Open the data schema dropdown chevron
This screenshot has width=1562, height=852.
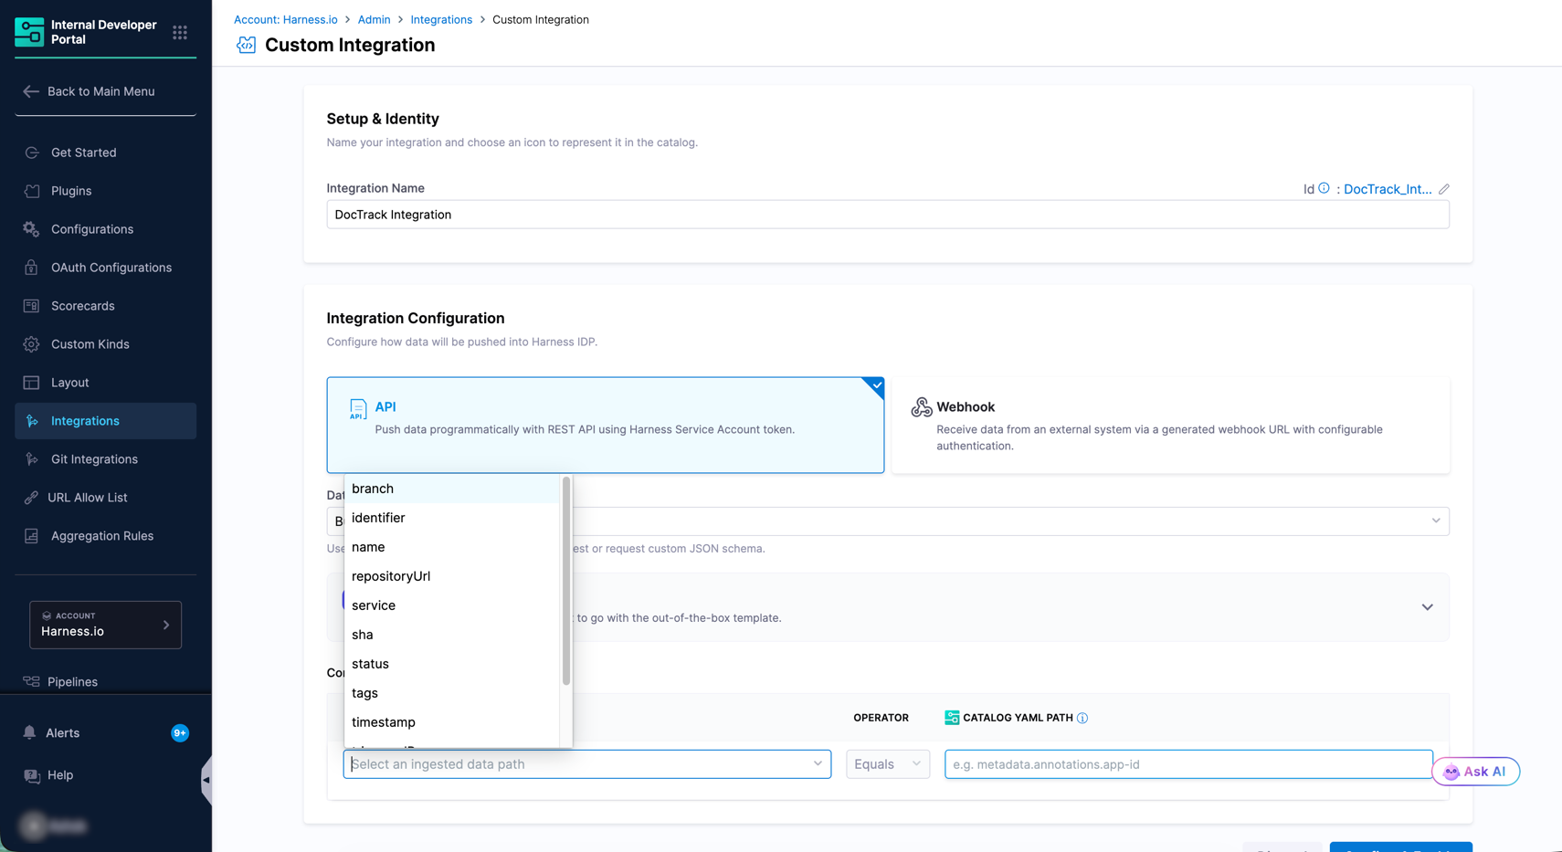tap(1436, 521)
